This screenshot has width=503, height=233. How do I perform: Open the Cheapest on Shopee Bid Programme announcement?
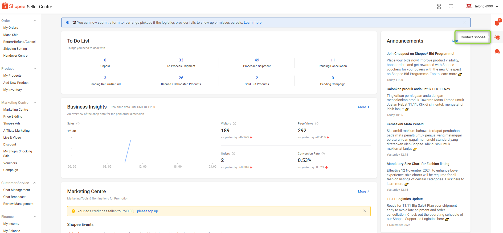click(x=420, y=54)
